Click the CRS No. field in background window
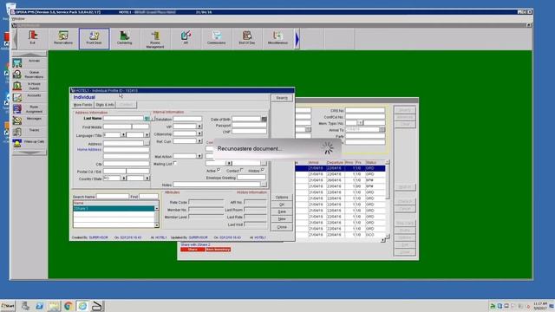 (x=365, y=110)
